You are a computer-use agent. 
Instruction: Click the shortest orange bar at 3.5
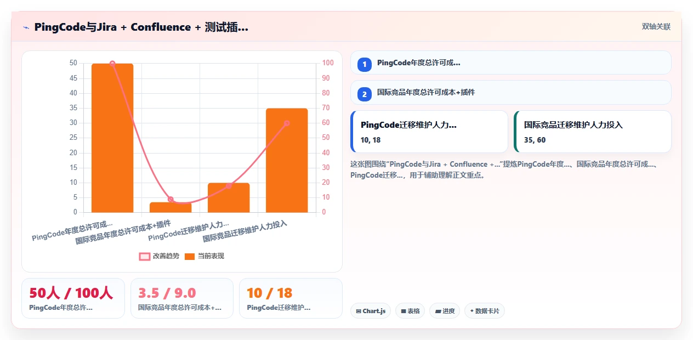171,207
